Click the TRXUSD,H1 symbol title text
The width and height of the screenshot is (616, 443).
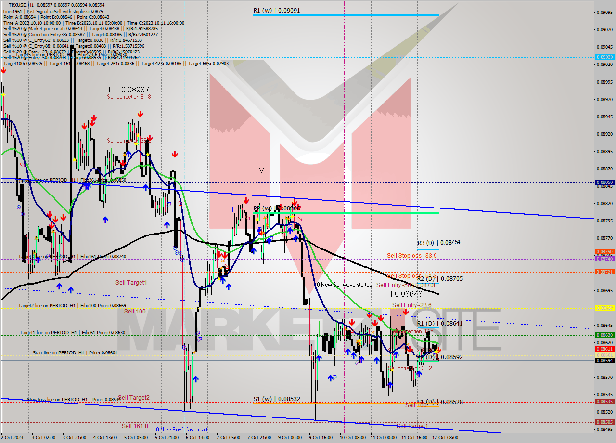pyautogui.click(x=22, y=5)
